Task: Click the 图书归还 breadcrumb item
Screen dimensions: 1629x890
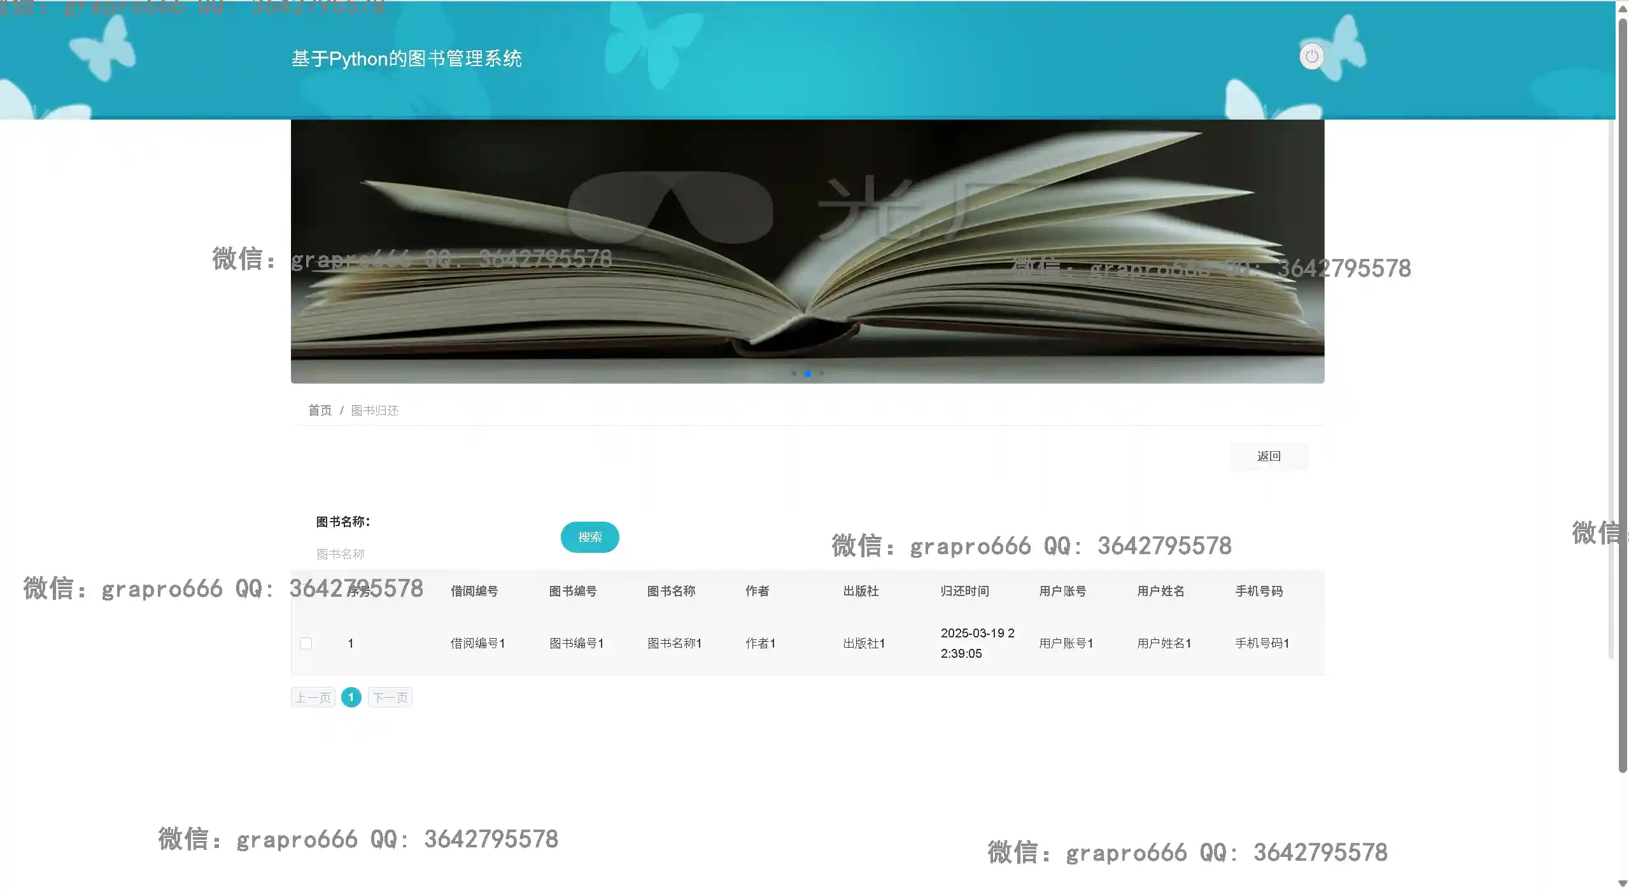Action: [374, 410]
